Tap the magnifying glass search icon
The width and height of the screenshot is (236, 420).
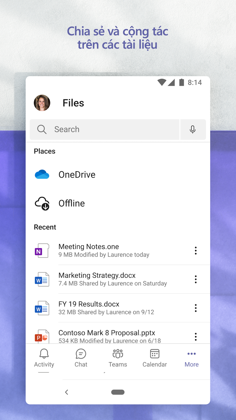click(x=42, y=129)
